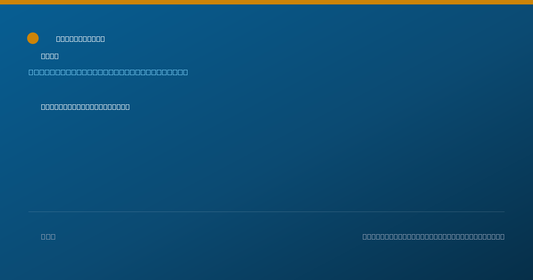Click the orange circle logo
Screen dimensions: 533x280
33,38
